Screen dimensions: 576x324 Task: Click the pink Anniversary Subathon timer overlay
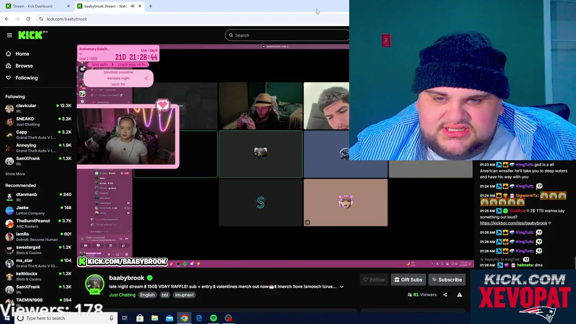[118, 54]
